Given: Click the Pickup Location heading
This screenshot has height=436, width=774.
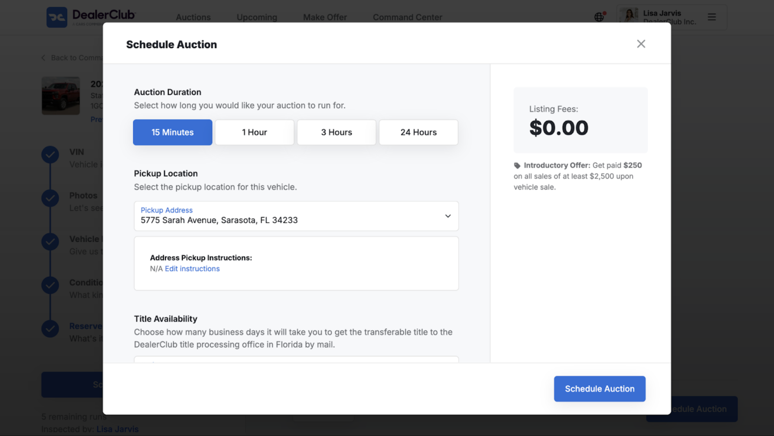Looking at the screenshot, I should (x=166, y=173).
